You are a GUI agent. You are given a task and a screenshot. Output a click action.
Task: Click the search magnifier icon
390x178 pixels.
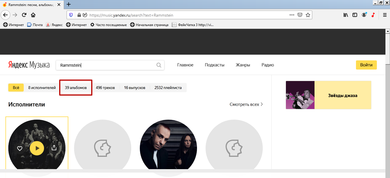click(159, 65)
